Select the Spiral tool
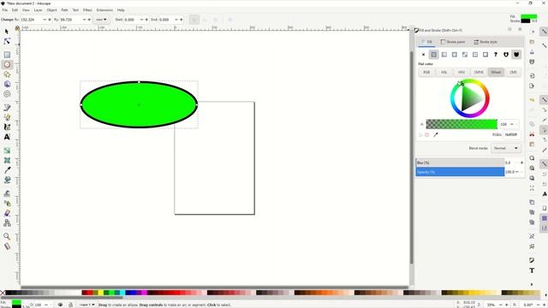The width and height of the screenshot is (548, 308). [7, 94]
